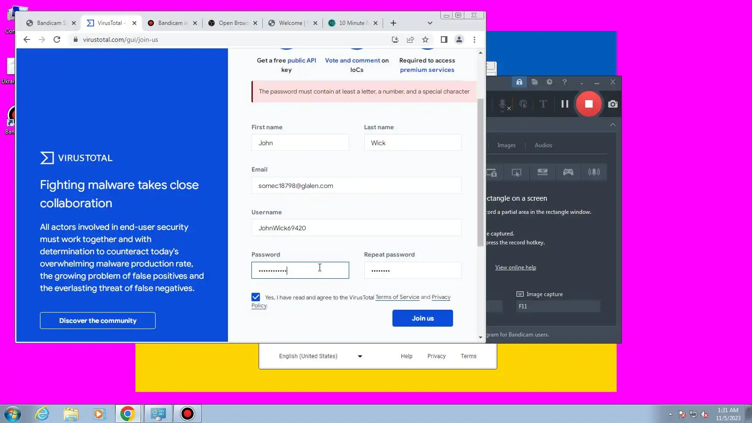The width and height of the screenshot is (752, 423).
Task: Close the VirusTotal tab
Action: tap(134, 23)
